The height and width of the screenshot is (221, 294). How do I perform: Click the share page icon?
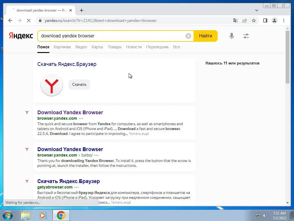[x=245, y=20]
